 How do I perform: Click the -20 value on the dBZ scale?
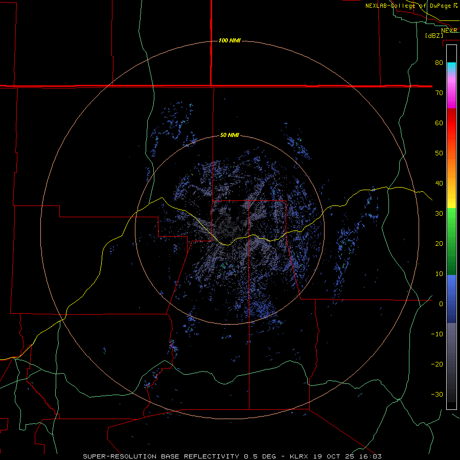pos(437,364)
